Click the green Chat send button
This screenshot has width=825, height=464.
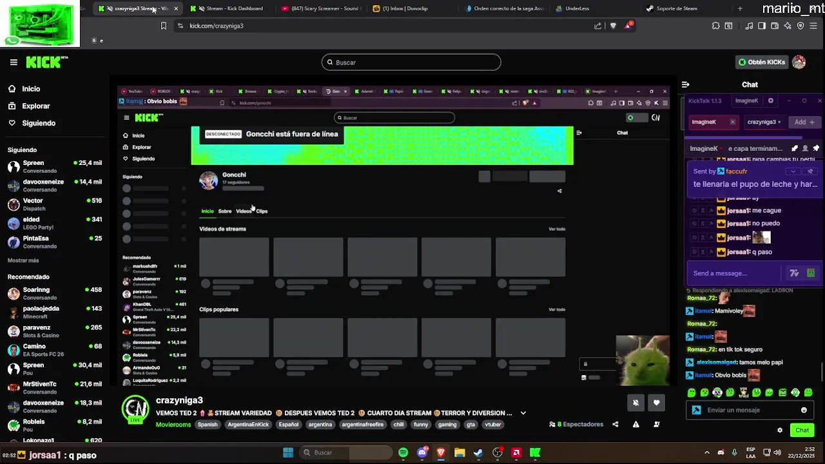coord(802,430)
